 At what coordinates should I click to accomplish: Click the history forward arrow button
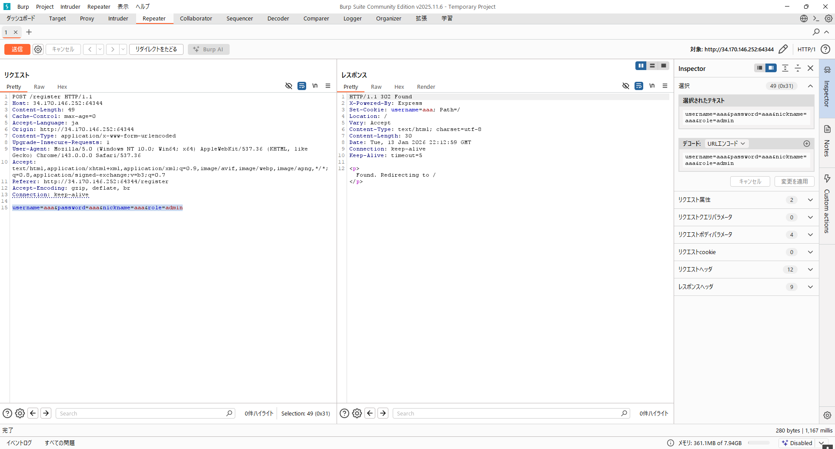tap(113, 50)
